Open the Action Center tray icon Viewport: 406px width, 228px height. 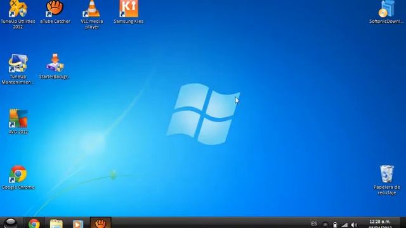coord(325,225)
